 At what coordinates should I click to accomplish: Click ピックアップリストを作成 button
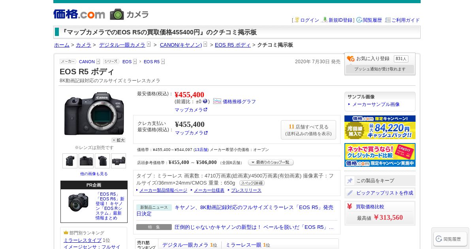point(380,193)
